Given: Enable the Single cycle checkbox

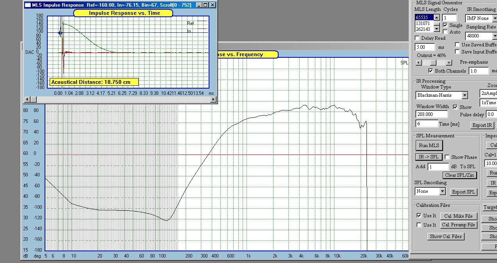Looking at the screenshot, I should coord(445,25).
